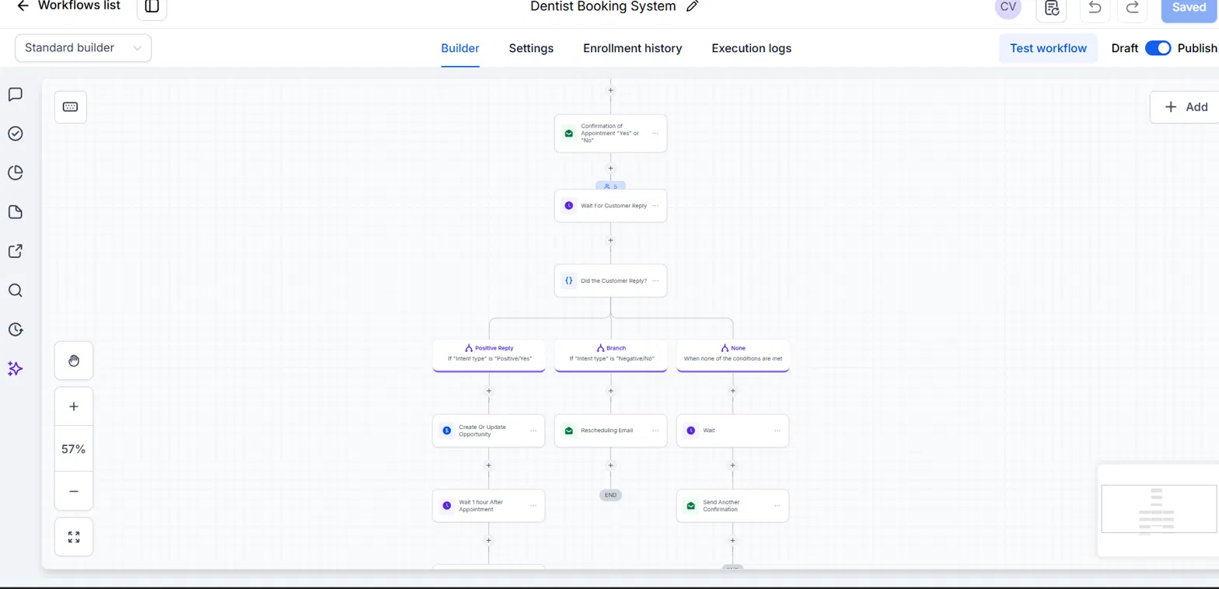This screenshot has height=589, width=1219.
Task: Open checkmark circle icon in left sidebar
Action: coord(15,134)
